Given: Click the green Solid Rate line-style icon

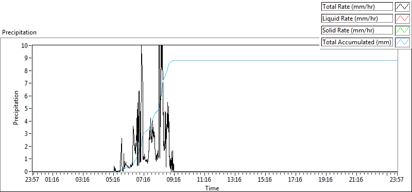Looking at the screenshot, I should (x=402, y=30).
